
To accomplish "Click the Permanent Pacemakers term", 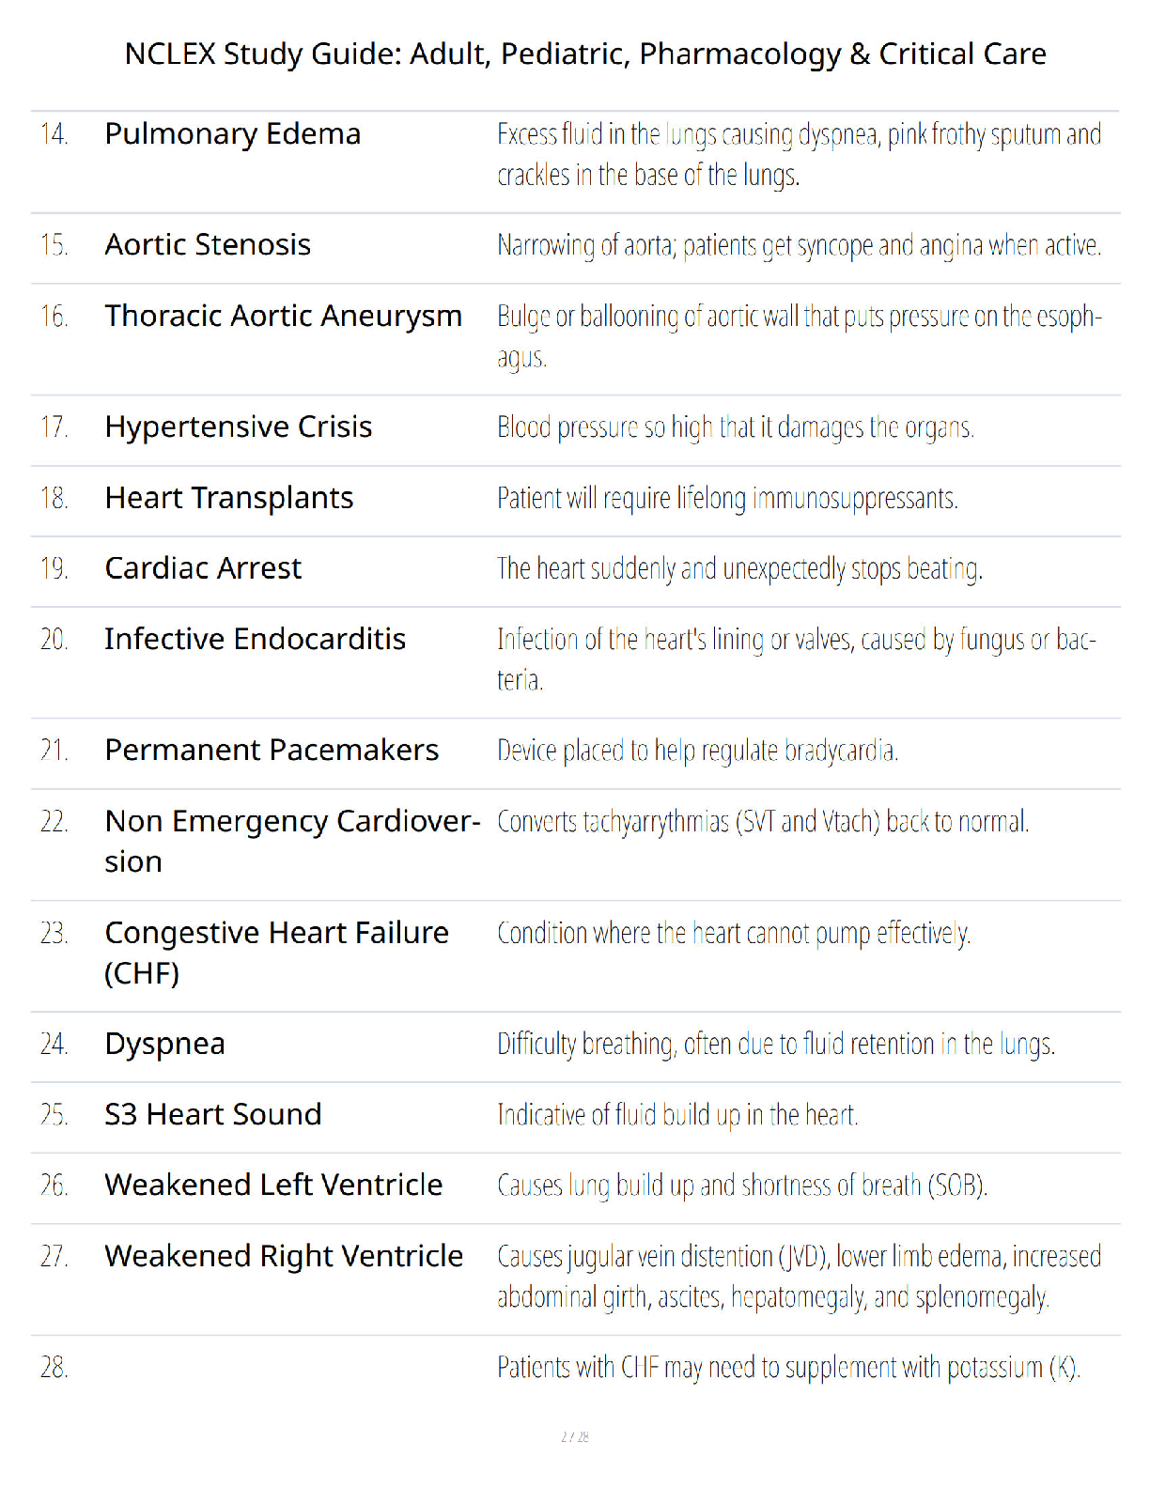I will pyautogui.click(x=272, y=751).
